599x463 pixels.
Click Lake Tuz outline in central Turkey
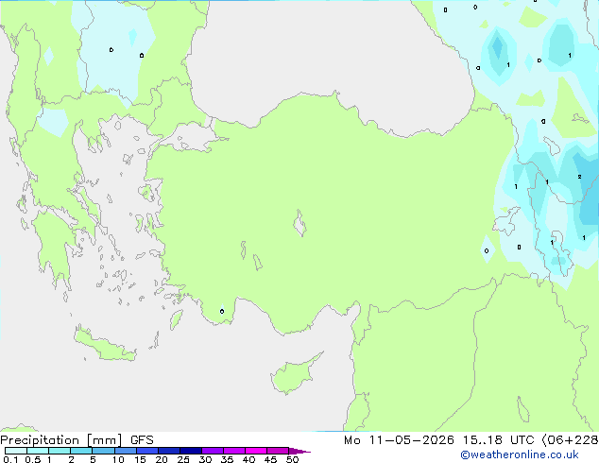click(x=299, y=223)
